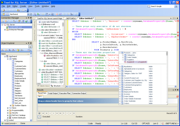Click the X cancel edit navigator button

[74, 113]
